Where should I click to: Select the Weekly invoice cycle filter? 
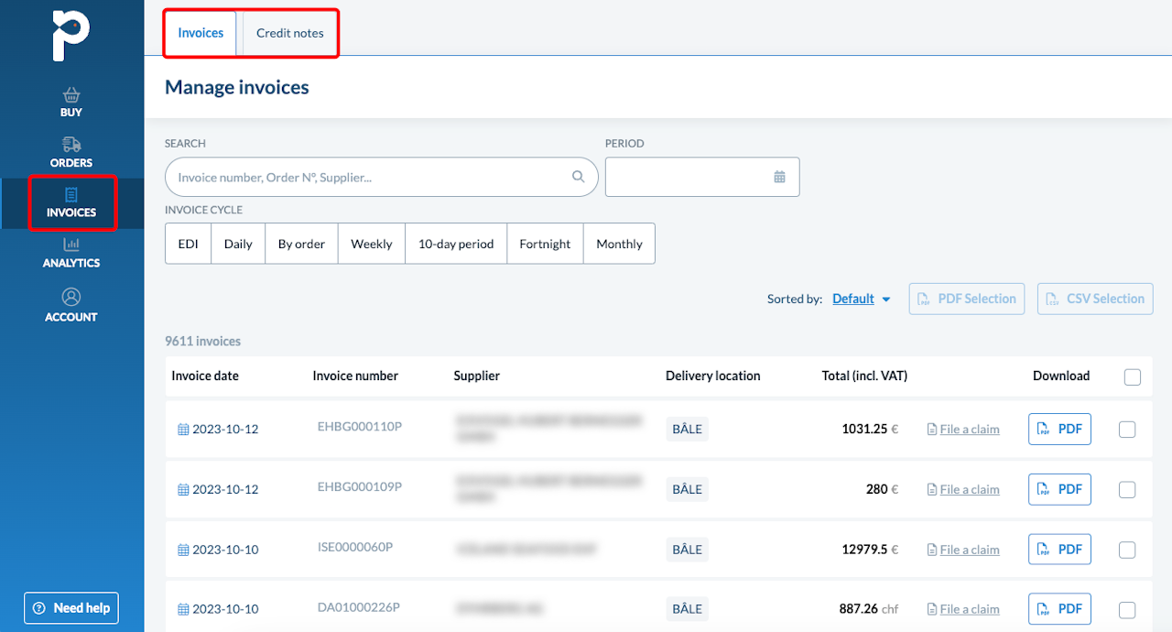(x=372, y=244)
